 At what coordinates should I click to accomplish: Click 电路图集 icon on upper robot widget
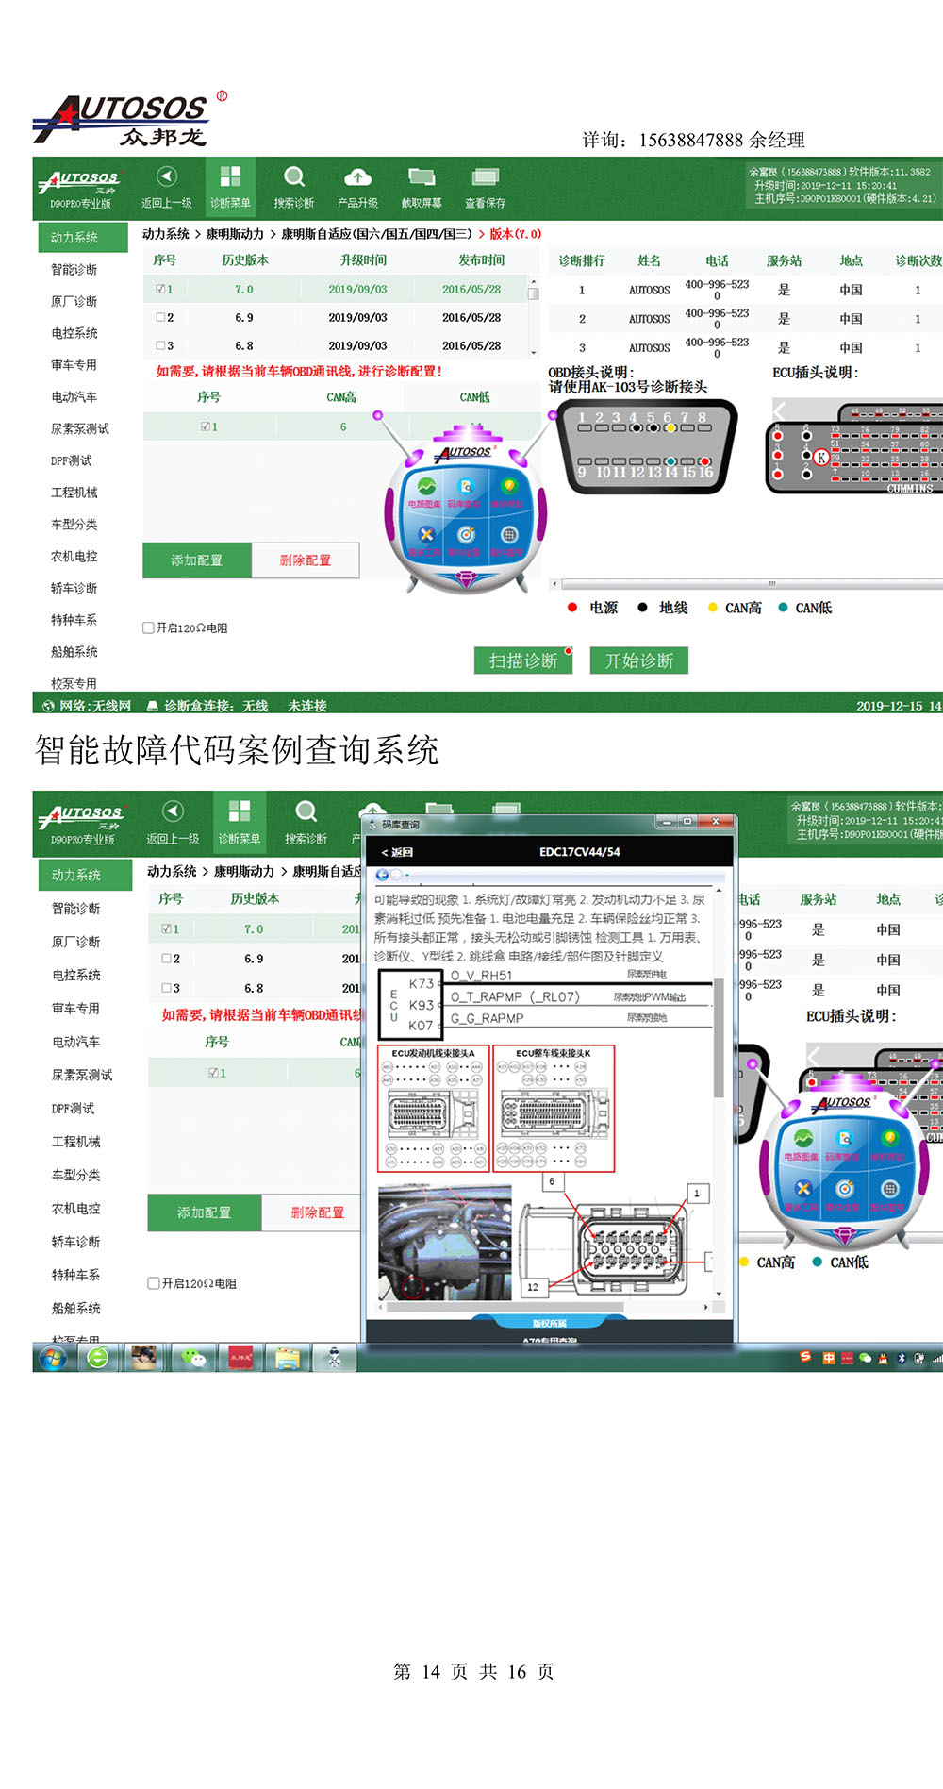[x=426, y=488]
